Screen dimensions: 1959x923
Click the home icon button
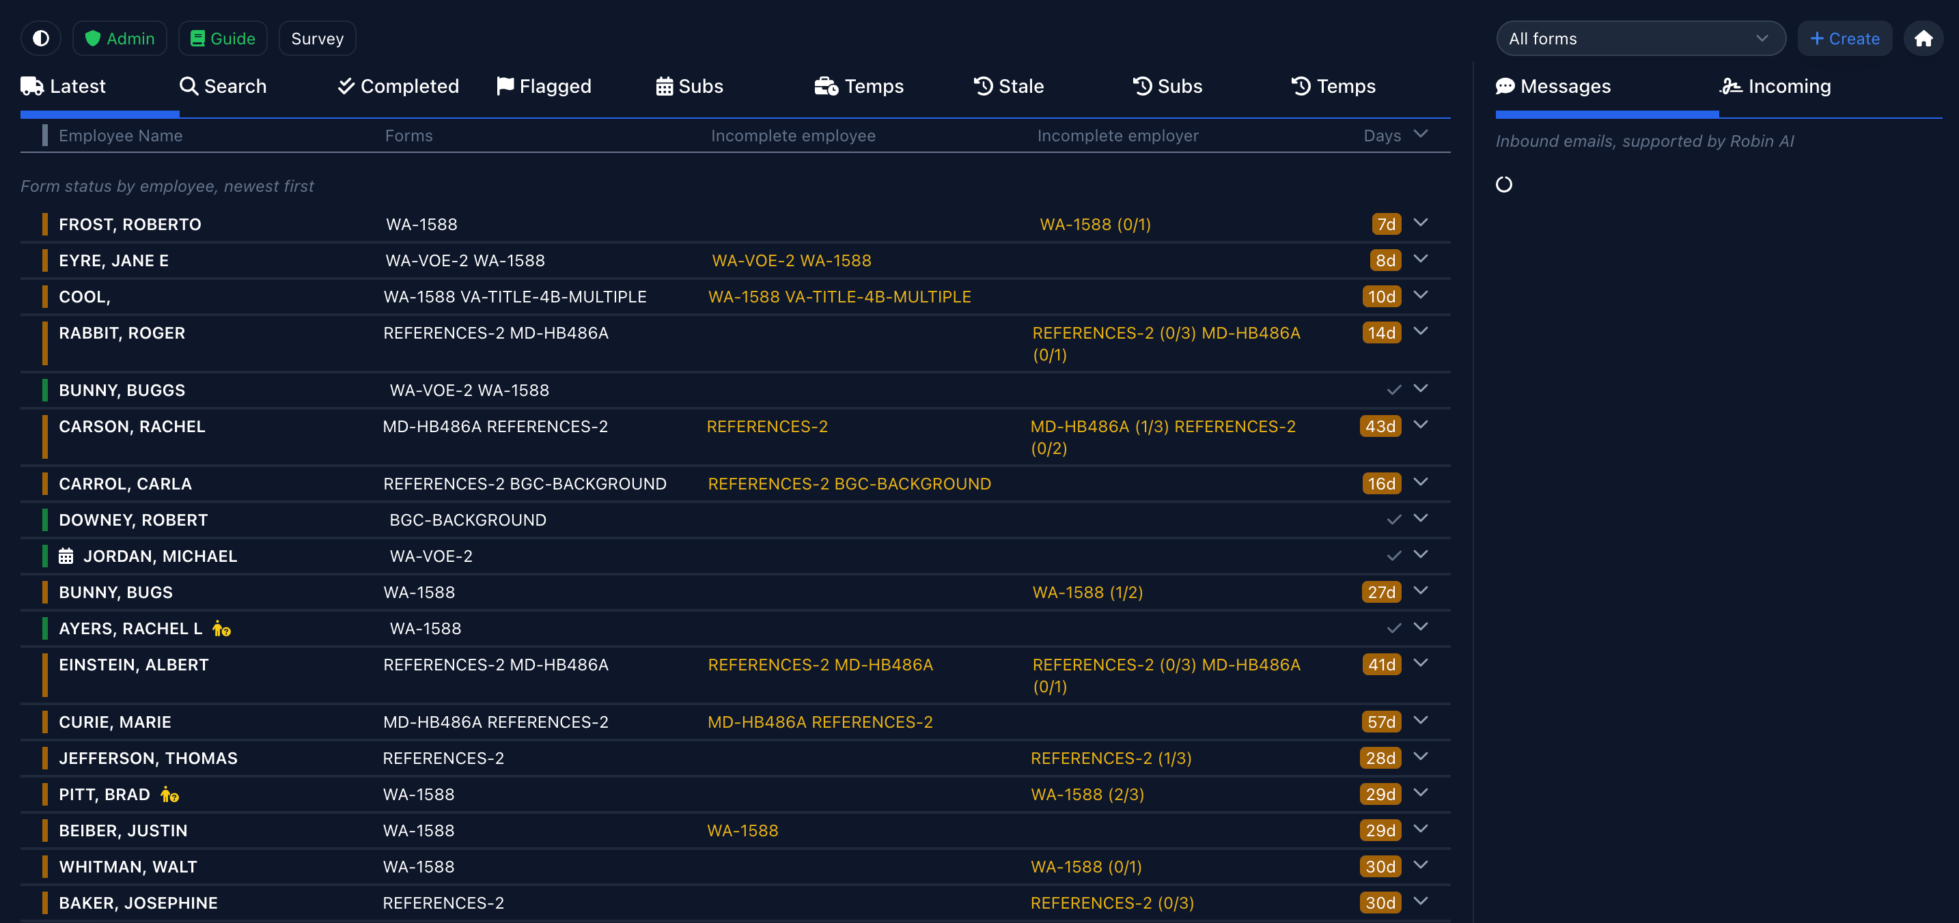click(x=1923, y=38)
